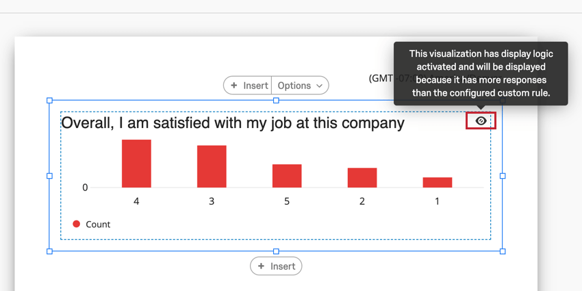Screen dimensions: 582x291
Task: Click the Count legend label
Action: tap(98, 225)
